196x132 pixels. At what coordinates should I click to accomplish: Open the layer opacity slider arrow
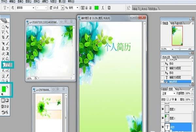click(x=192, y=93)
